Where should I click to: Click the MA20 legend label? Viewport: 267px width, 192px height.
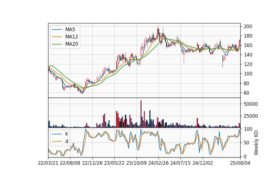coord(71,44)
